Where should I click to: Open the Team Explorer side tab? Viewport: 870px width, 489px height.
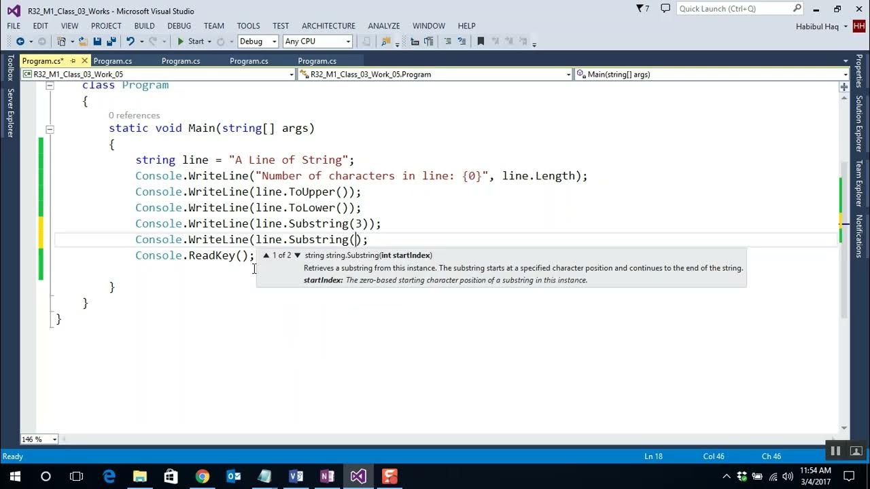[859, 183]
